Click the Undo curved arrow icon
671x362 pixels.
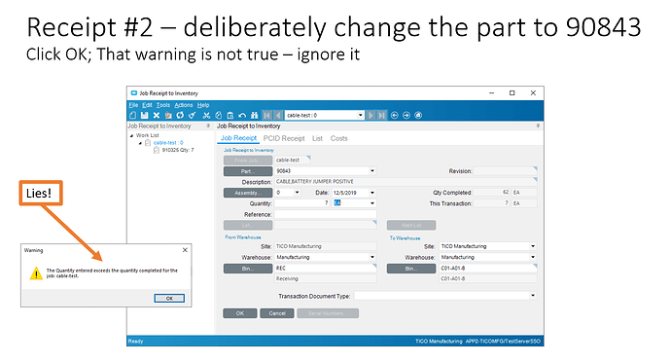pos(242,115)
